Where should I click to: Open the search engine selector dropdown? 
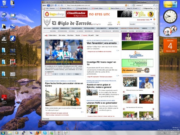pos(134,5)
